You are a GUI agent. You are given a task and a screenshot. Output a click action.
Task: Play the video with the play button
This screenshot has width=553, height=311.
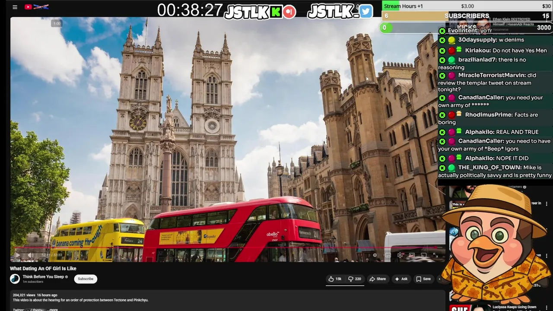(17, 255)
